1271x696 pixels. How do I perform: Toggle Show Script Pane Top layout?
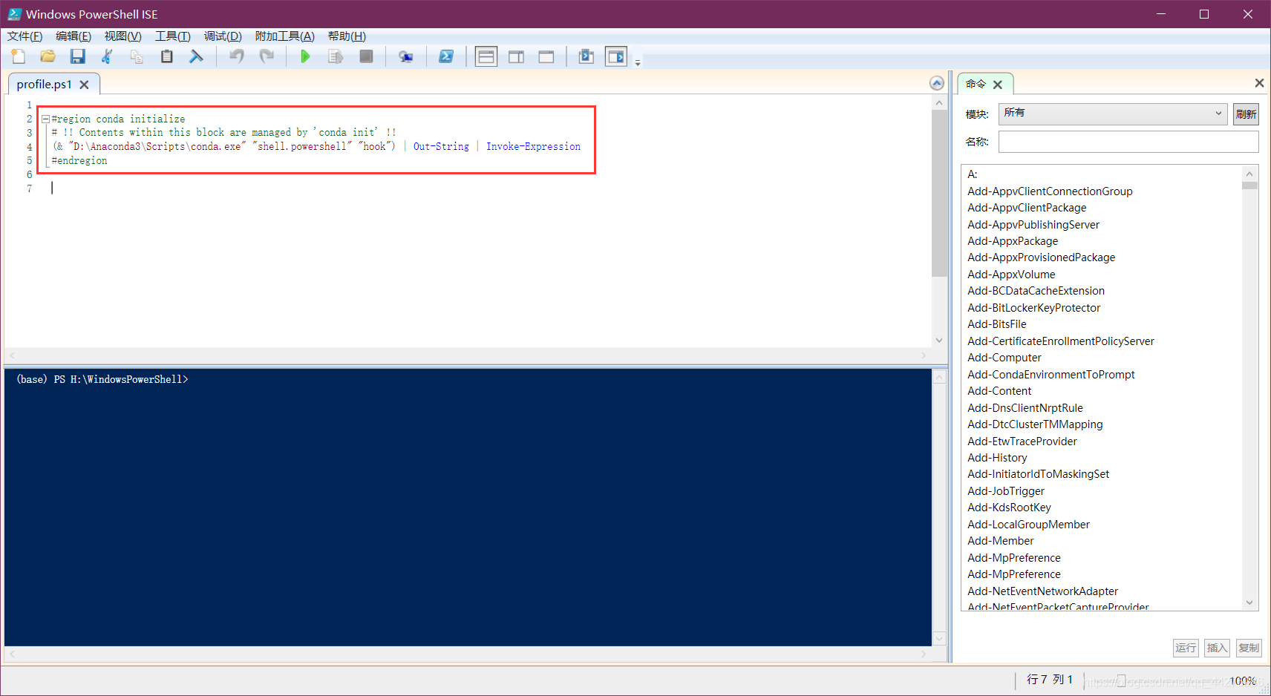[x=486, y=56]
